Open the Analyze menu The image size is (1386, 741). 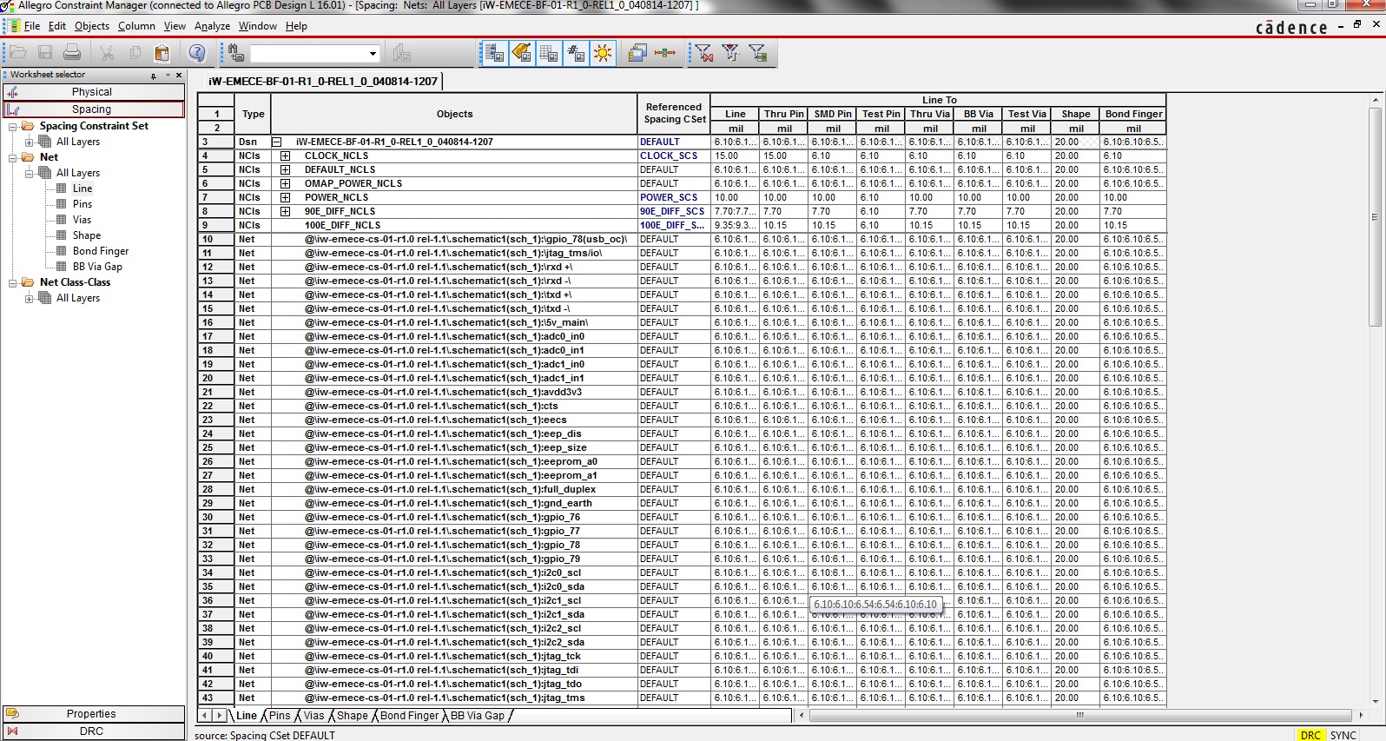pos(212,26)
